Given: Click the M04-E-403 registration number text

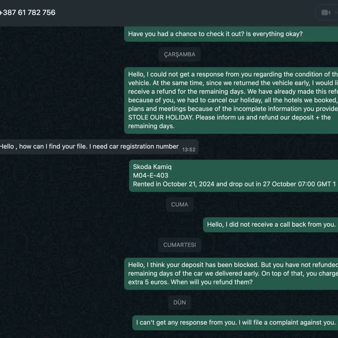Looking at the screenshot, I should [151, 175].
